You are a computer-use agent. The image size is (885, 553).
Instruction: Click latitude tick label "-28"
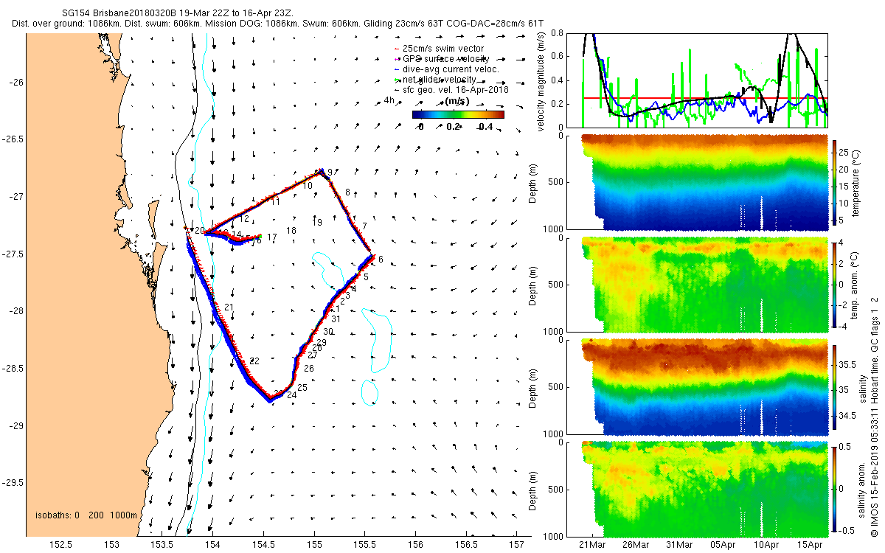click(x=15, y=311)
